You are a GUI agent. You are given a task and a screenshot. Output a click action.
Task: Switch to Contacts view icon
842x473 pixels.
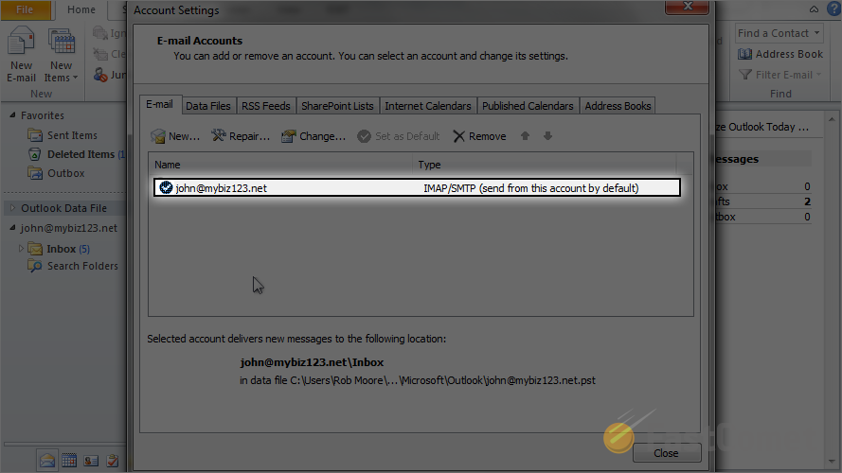(91, 460)
